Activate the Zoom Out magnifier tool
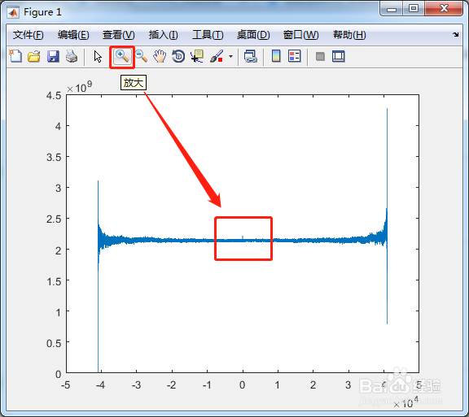 (x=141, y=56)
